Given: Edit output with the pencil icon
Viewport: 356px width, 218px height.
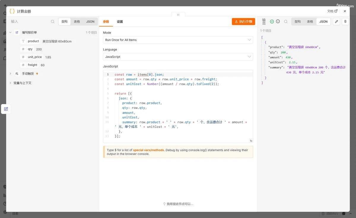Looking at the screenshot, I should [x=336, y=21].
